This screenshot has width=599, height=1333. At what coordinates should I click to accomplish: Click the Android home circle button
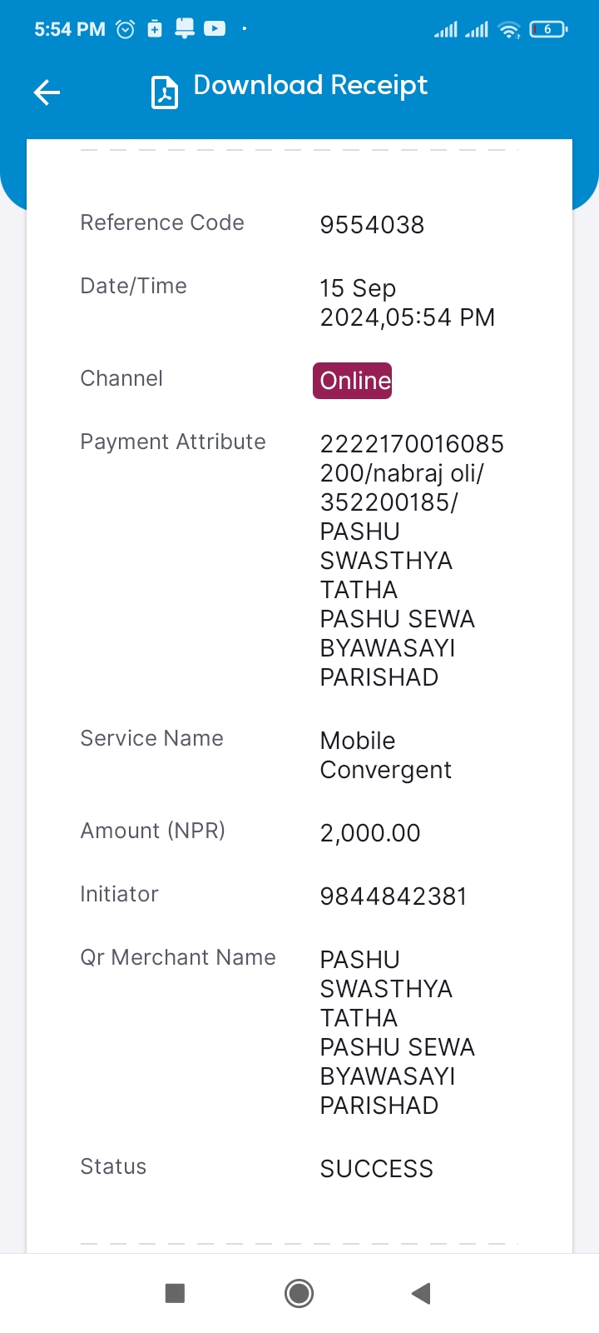pyautogui.click(x=299, y=1293)
